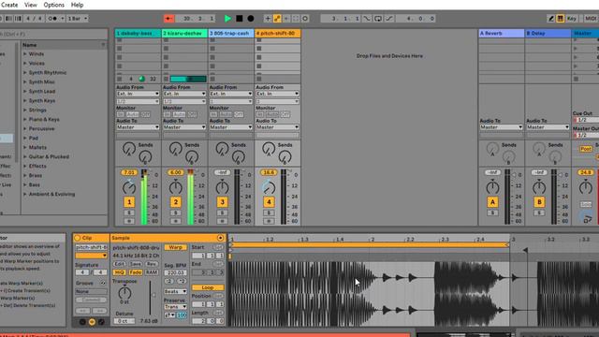Open the Options menu
The width and height of the screenshot is (599, 337).
[54, 5]
